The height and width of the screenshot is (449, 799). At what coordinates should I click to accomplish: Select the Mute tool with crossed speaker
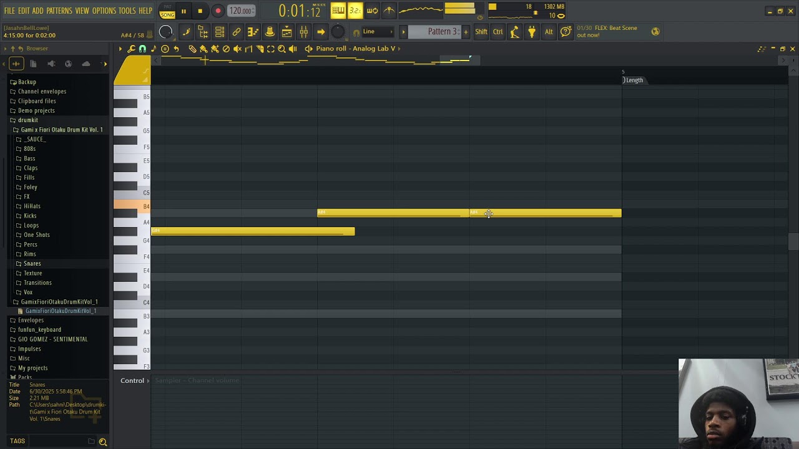coord(237,49)
